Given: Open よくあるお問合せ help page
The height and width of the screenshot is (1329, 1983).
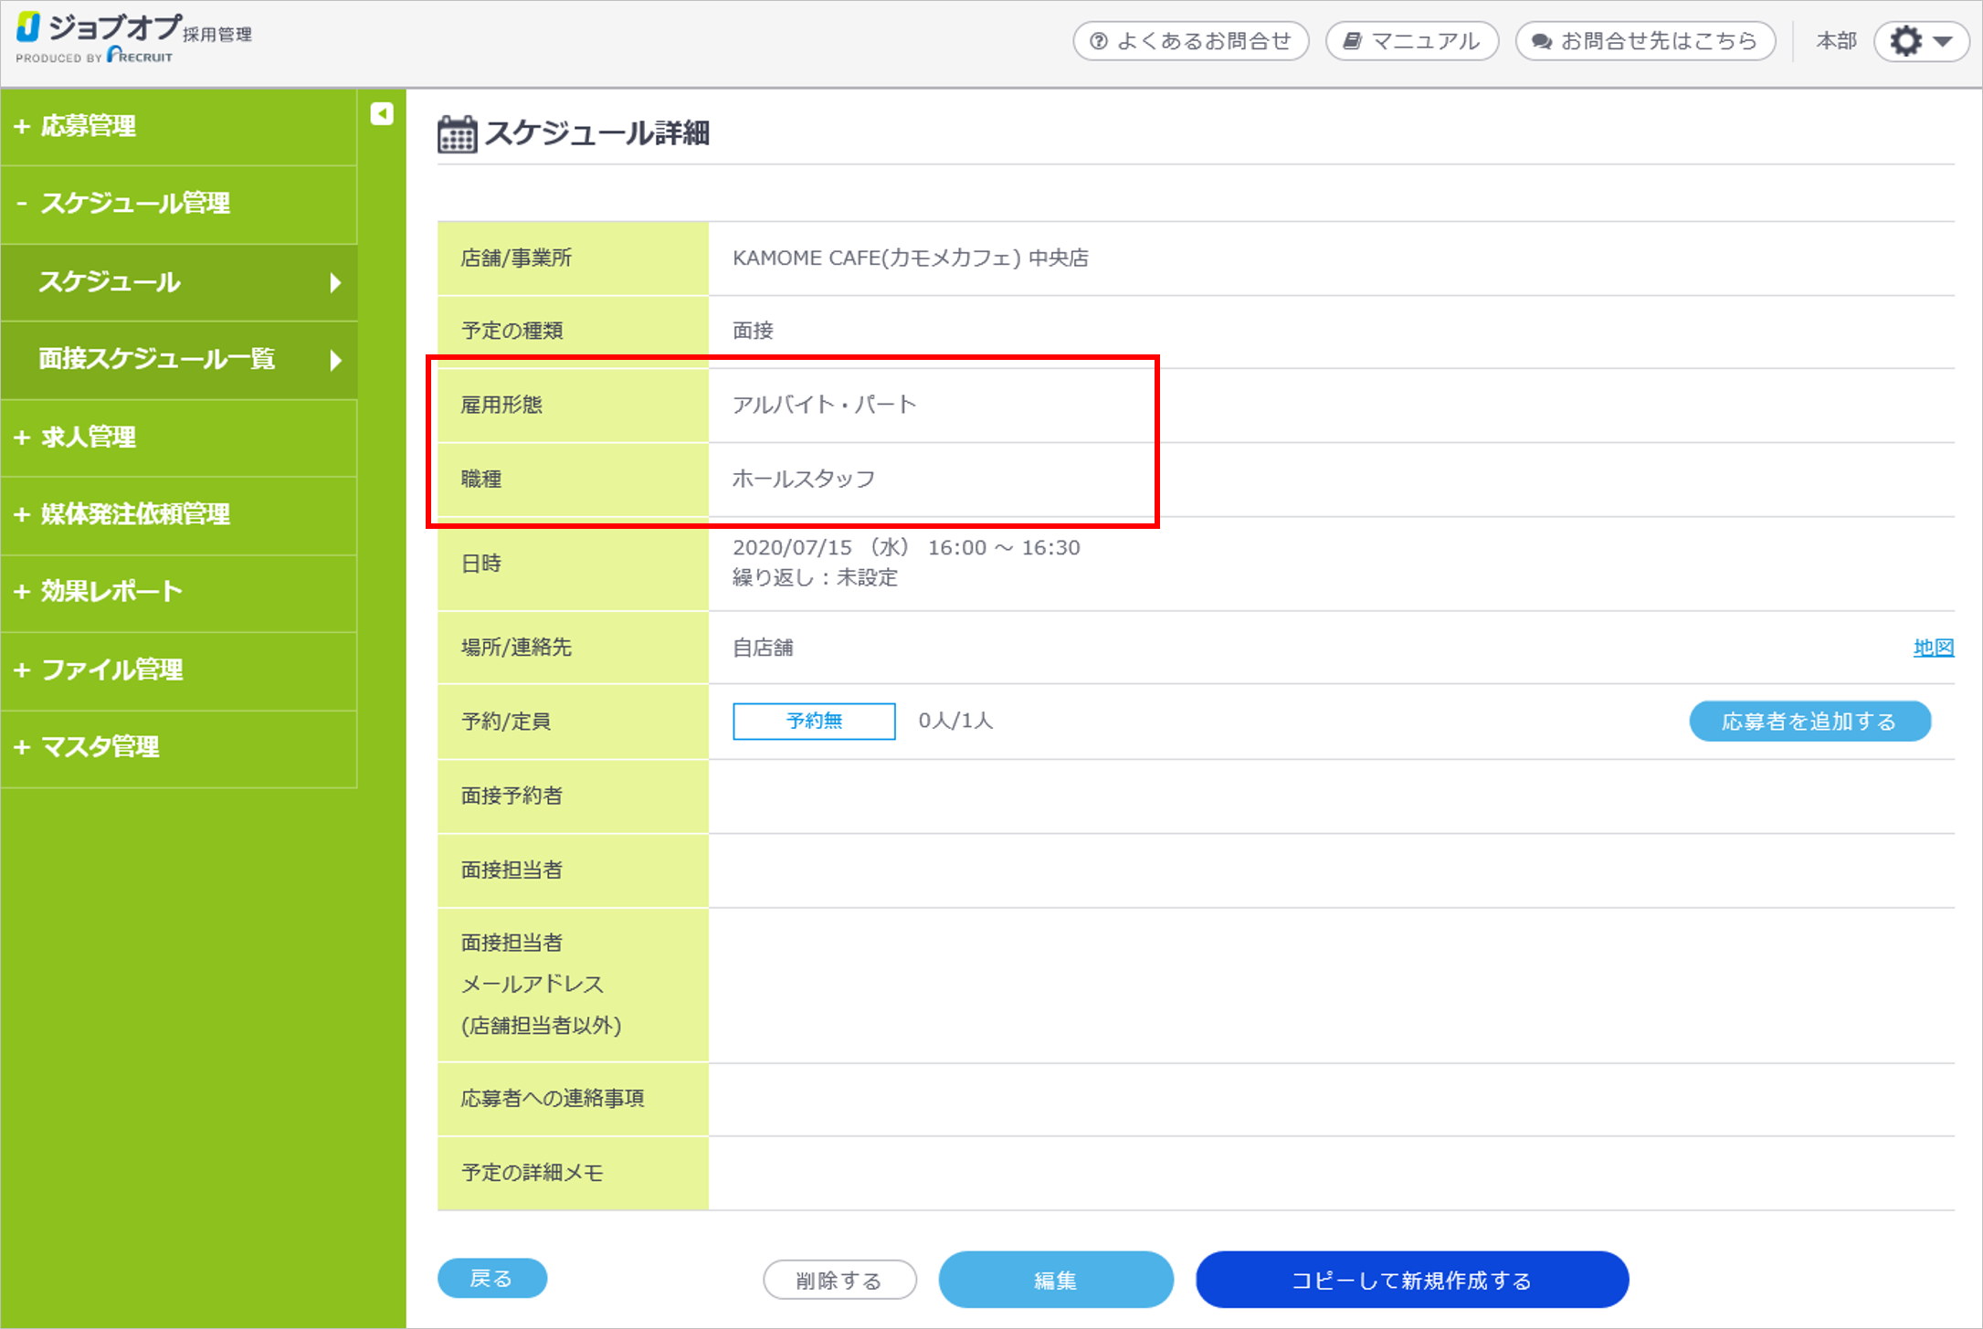Looking at the screenshot, I should pos(1190,42).
